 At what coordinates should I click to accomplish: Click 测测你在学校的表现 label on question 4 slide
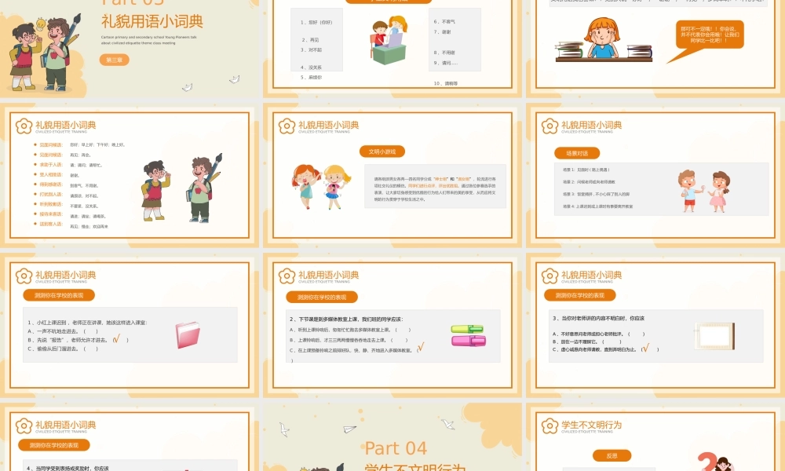[x=53, y=445]
